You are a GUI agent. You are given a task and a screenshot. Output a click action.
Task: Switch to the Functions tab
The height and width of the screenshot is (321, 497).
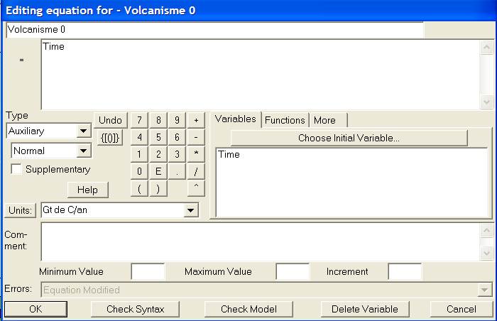pyautogui.click(x=285, y=120)
